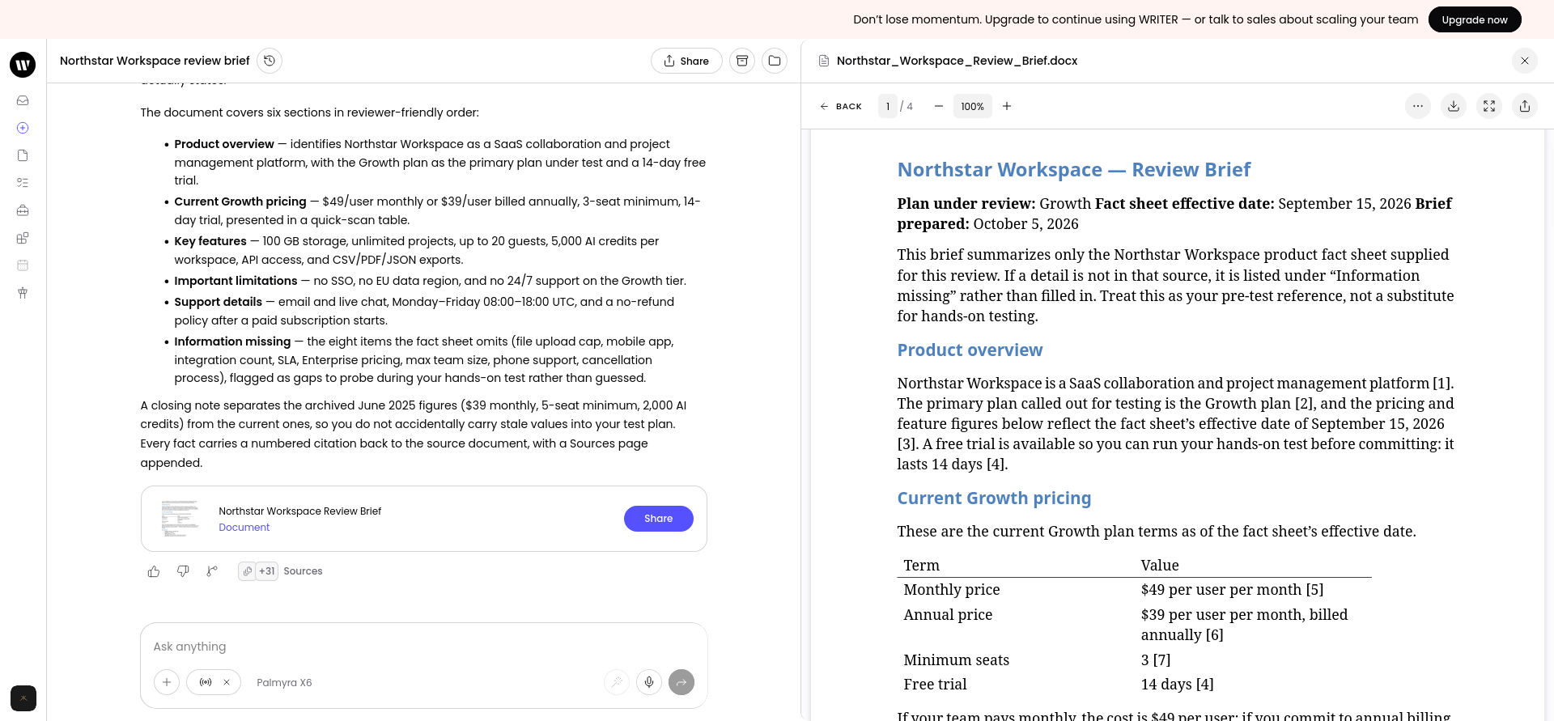This screenshot has height=721, width=1554.
Task: Remove the broadcast mode chip with X
Action: [227, 682]
